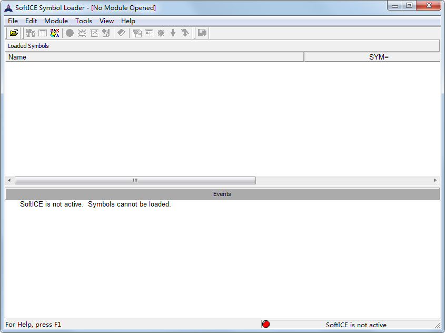Select the 'SoftICE is not active. Symbols cannot be loaded.' event

pos(95,204)
